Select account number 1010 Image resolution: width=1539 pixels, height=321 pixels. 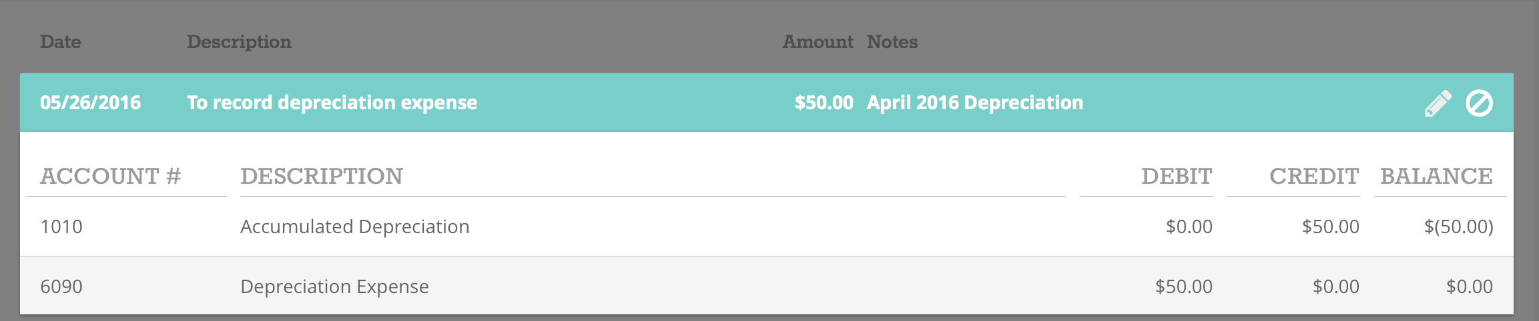61,226
